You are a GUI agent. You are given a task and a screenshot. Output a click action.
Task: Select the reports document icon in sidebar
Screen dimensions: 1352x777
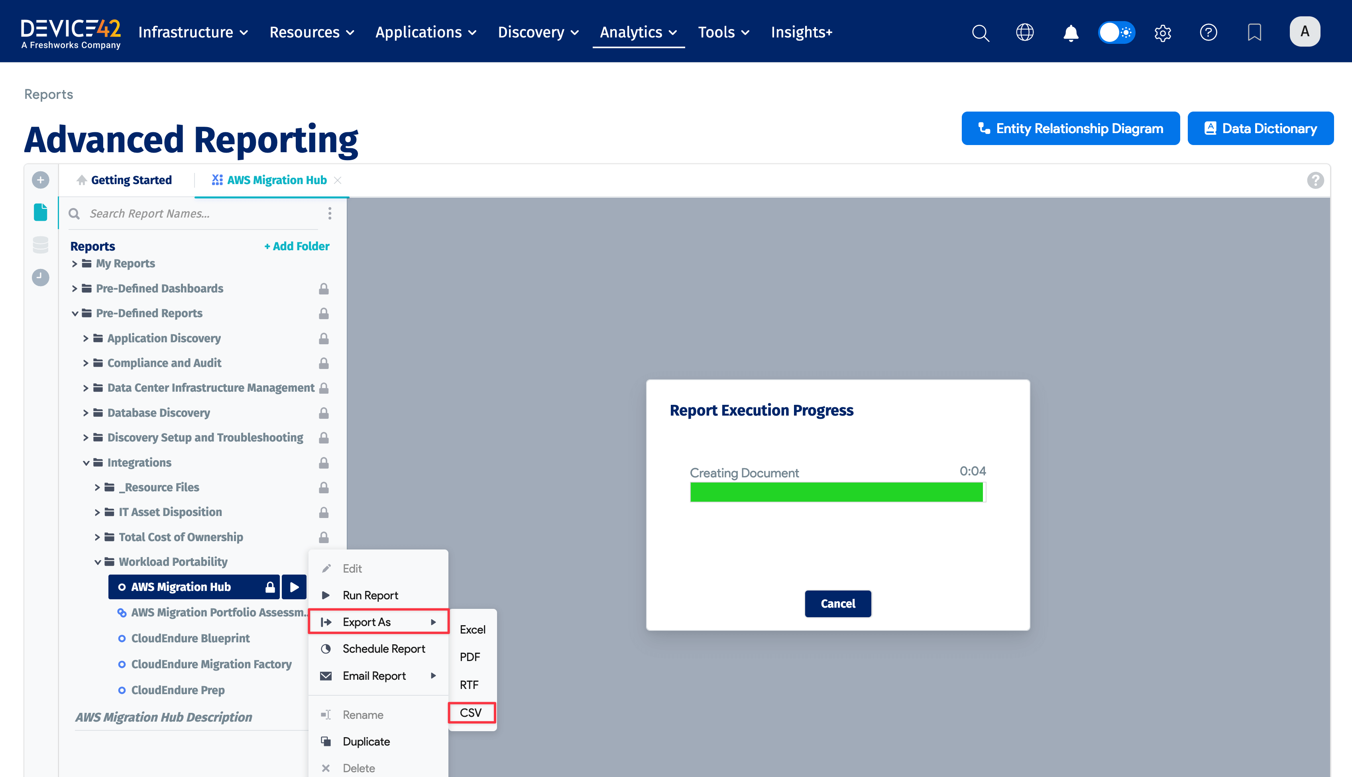click(x=41, y=212)
